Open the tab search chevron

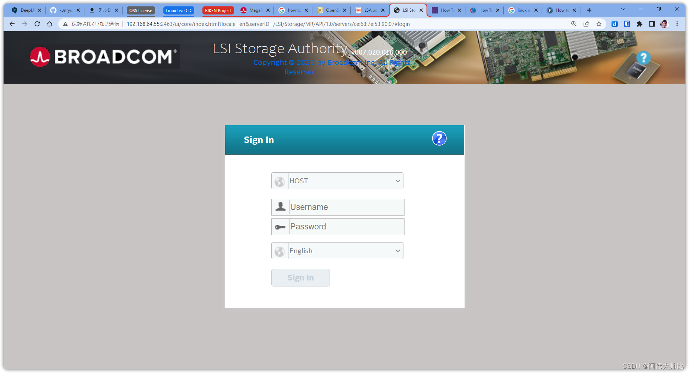tap(622, 9)
